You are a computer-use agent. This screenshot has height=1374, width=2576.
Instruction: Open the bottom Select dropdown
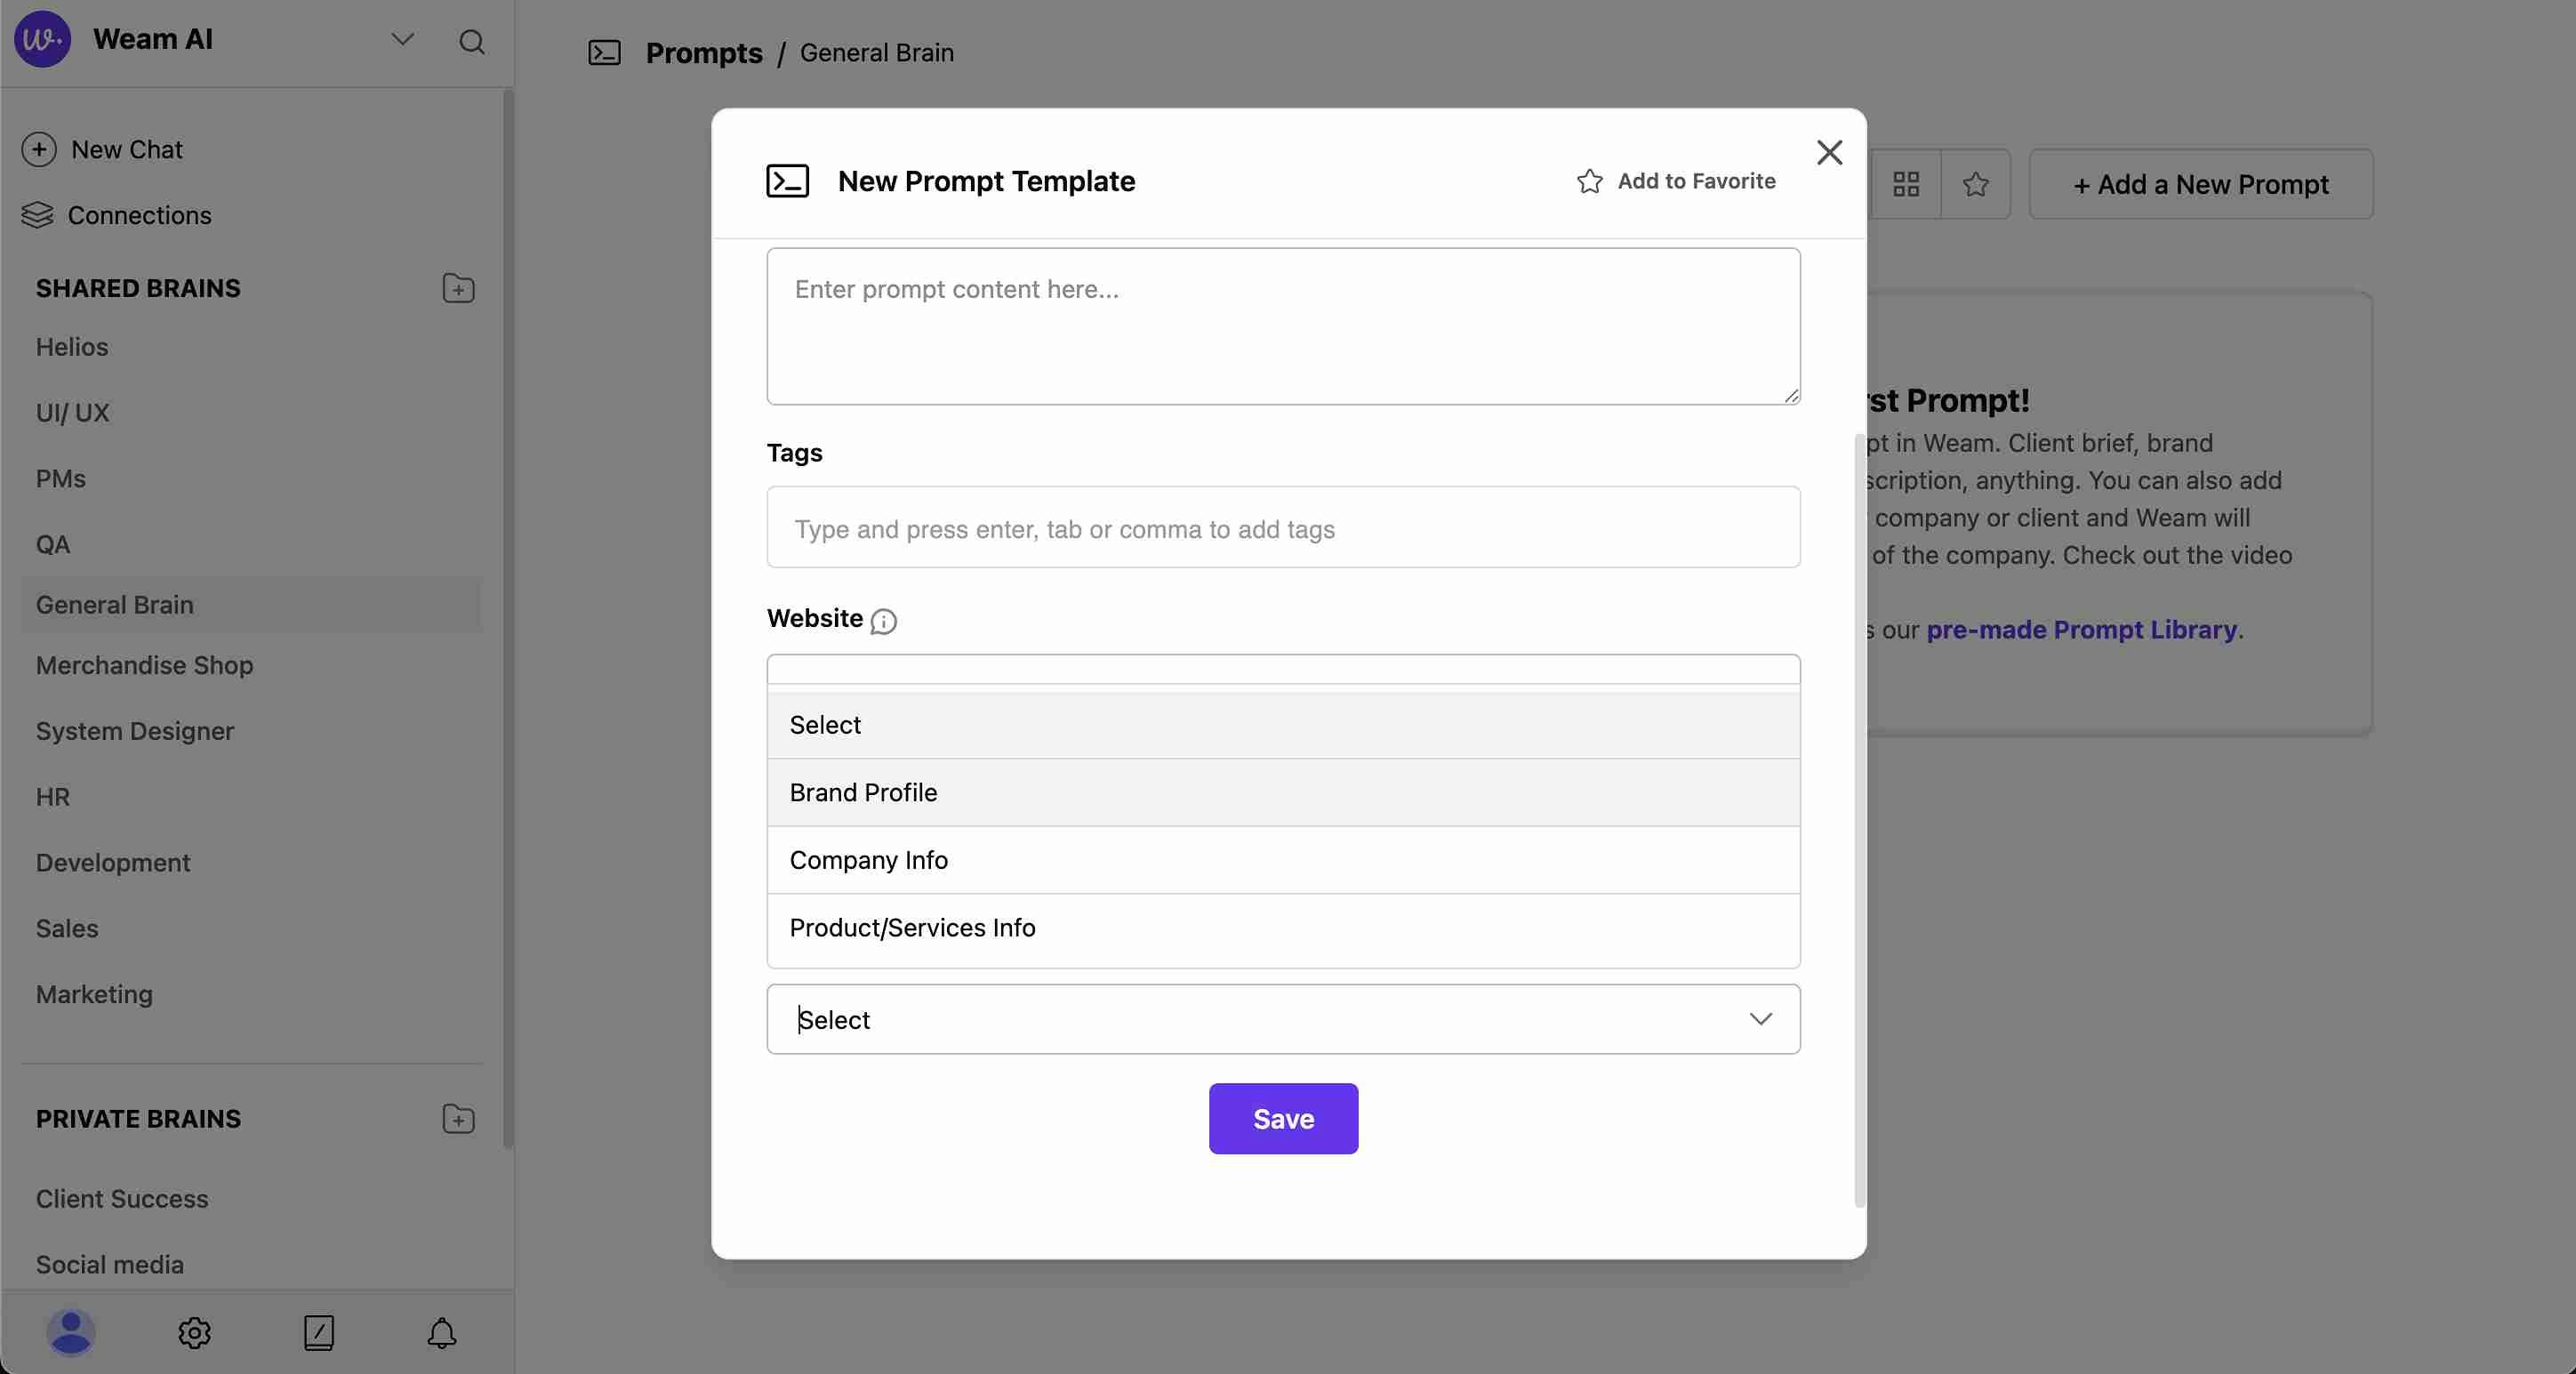[1283, 1019]
